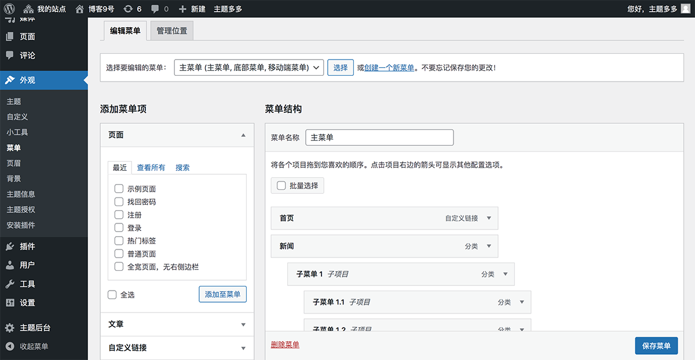Viewport: 695px width, 360px height.
Task: Tick the 示例页面 checkbox
Action: (x=119, y=189)
